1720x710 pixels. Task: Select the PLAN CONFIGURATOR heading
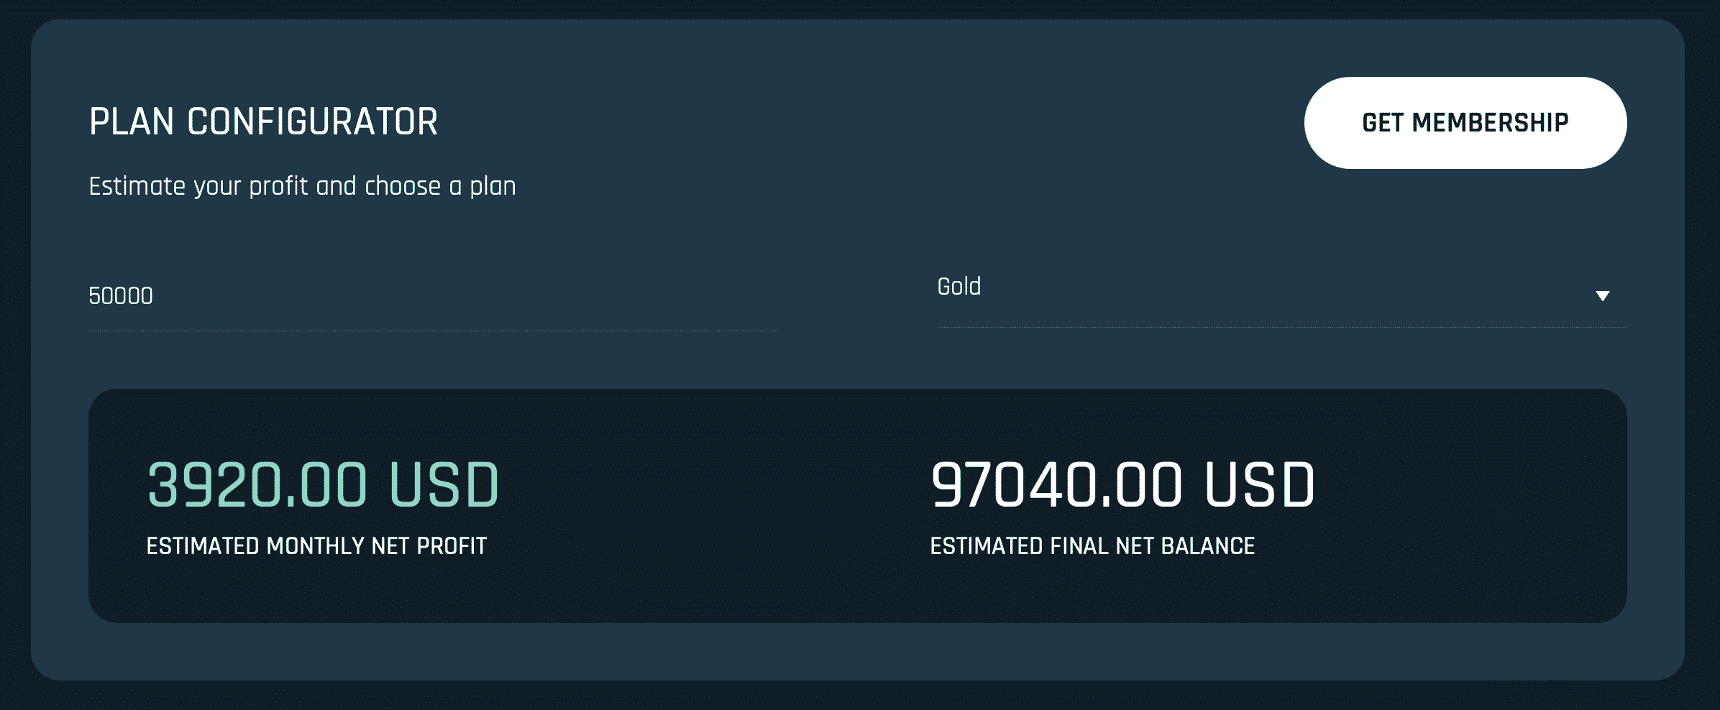263,121
